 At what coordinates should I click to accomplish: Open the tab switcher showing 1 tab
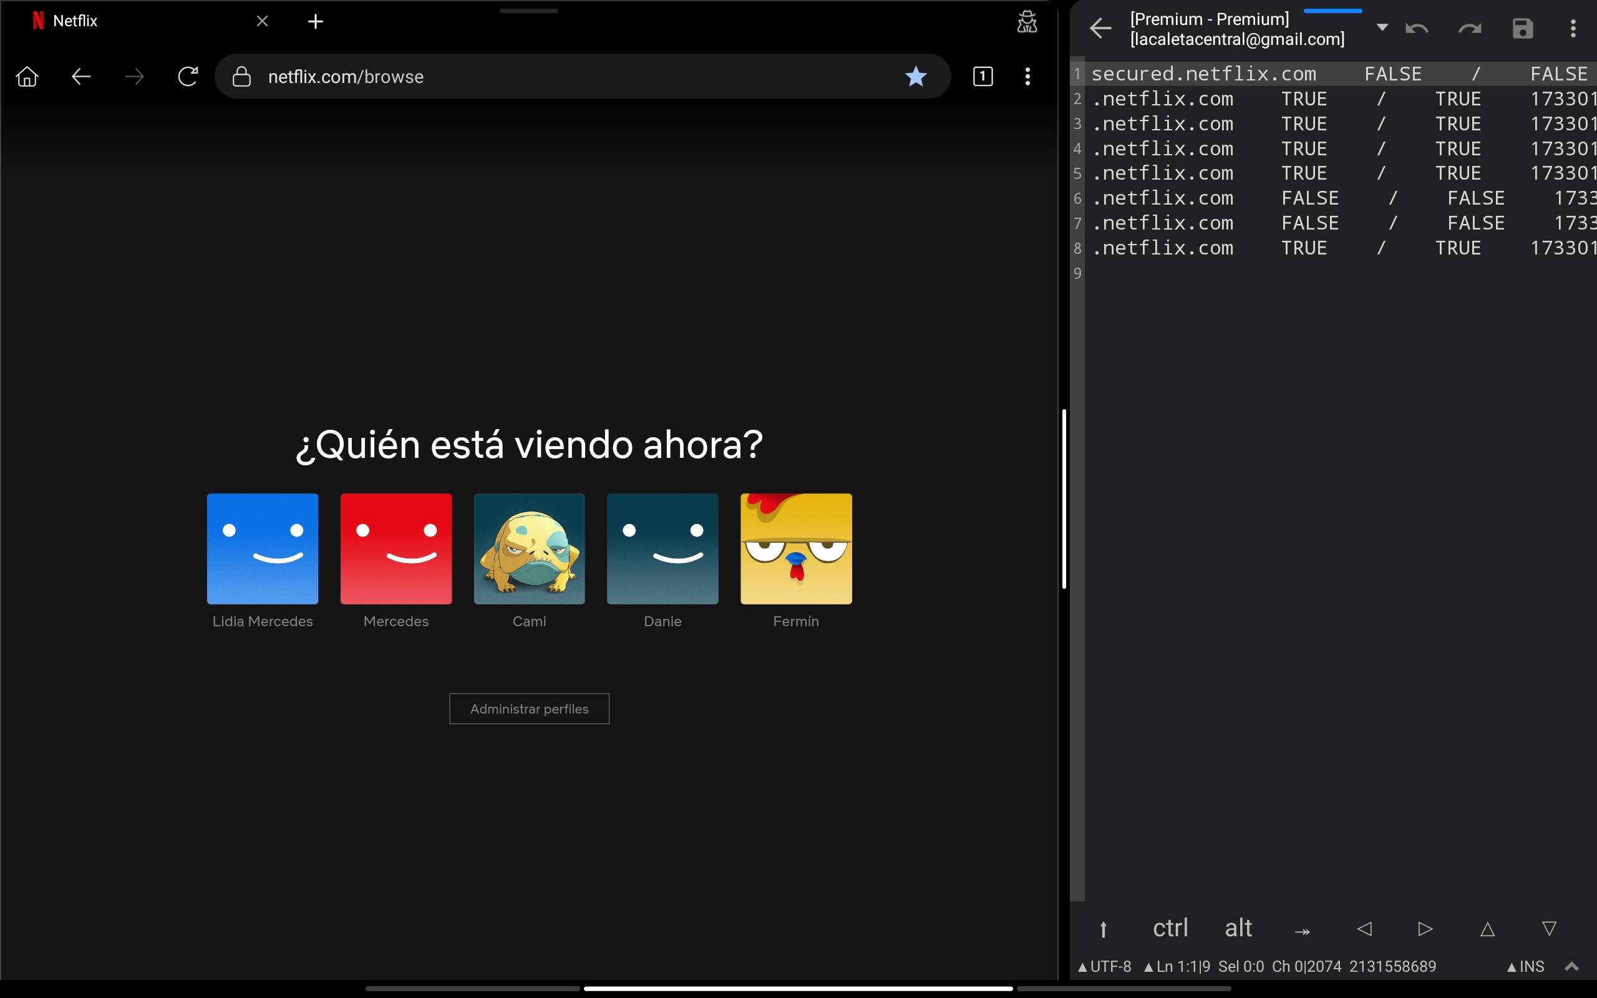983,77
